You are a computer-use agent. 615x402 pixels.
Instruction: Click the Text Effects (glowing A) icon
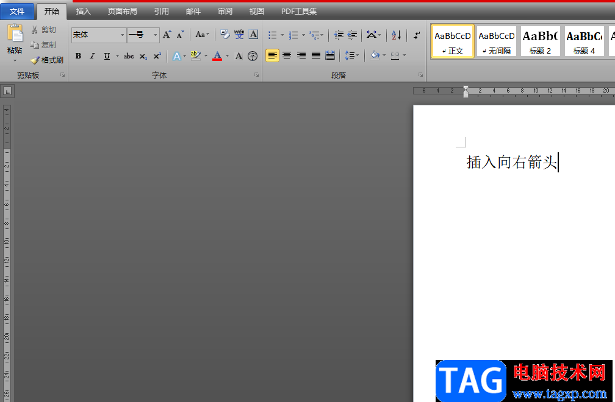click(x=177, y=56)
